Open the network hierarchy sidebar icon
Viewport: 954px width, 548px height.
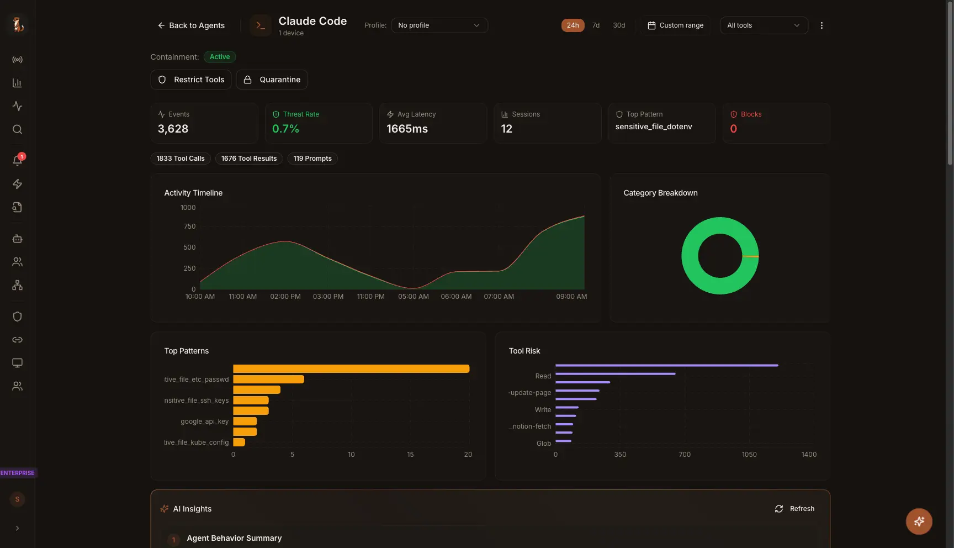tap(17, 285)
